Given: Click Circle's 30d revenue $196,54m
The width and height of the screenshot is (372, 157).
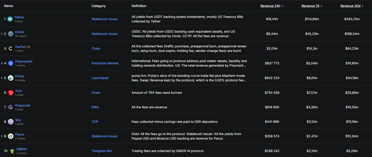Looking at the screenshot, I should [352, 34].
